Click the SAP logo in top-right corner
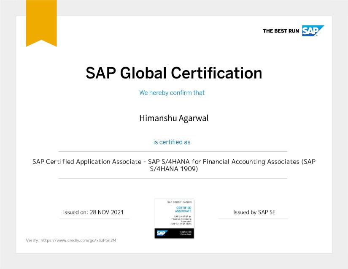The width and height of the screenshot is (348, 269). [x=313, y=31]
